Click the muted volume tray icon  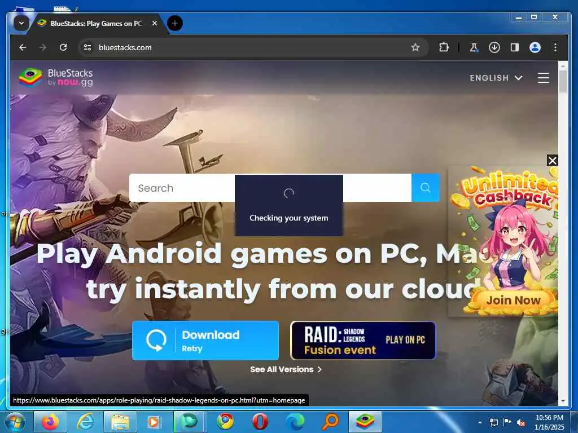pyautogui.click(x=521, y=422)
